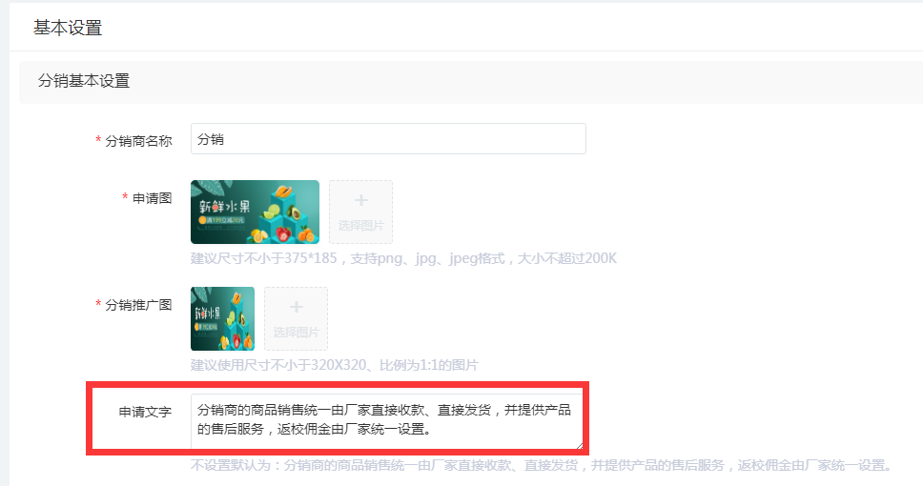Viewport: 923px width, 486px height.
Task: Click the 选择图片 text in the 分销推广图 row
Action: (297, 333)
